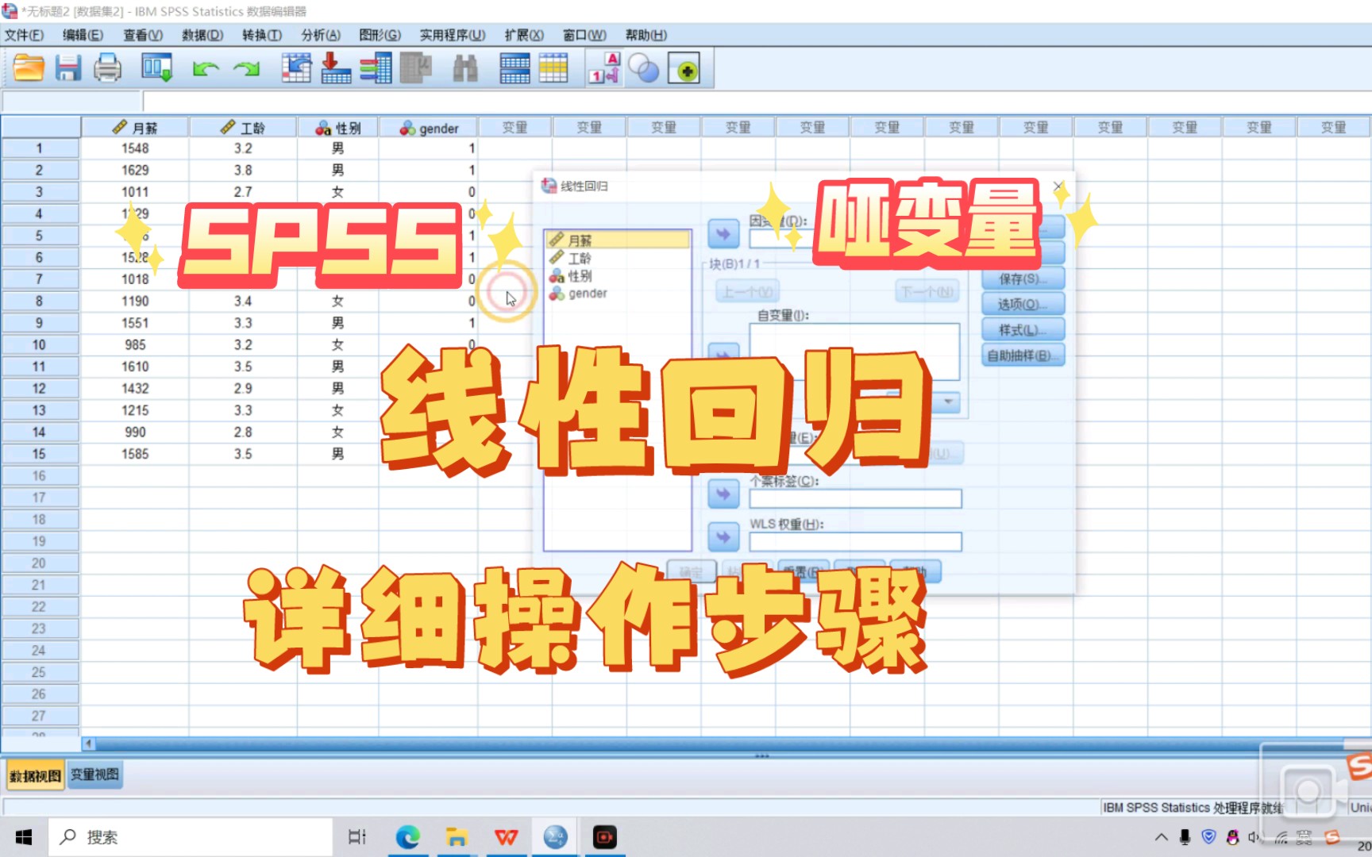Save the dataset with the floppy icon

68,68
